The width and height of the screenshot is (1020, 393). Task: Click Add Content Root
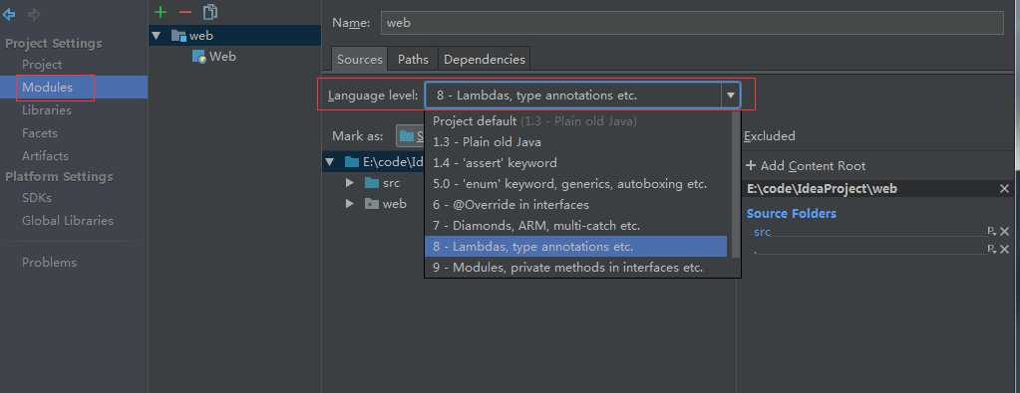[806, 166]
